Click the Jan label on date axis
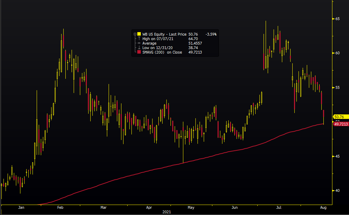The height and width of the screenshot is (215, 349). tap(21, 207)
